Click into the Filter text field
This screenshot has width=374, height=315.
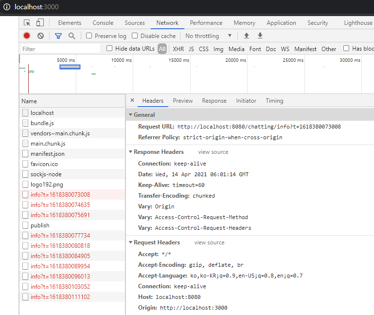(x=60, y=49)
